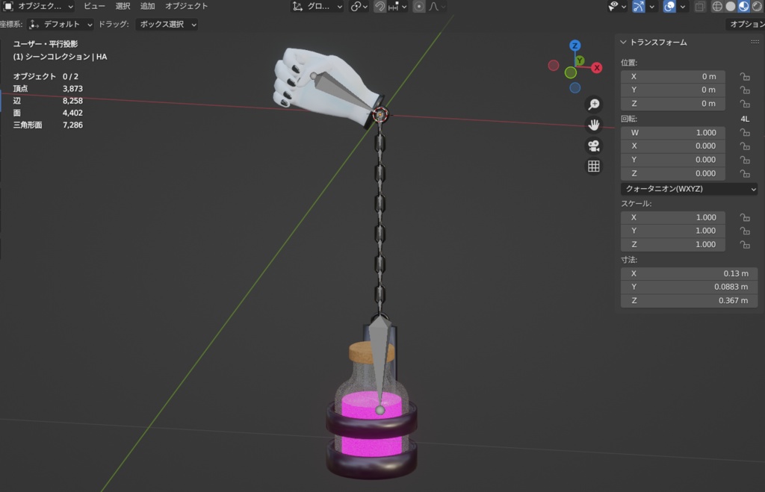The height and width of the screenshot is (492, 765).
Task: Toggle the 4L rotation lock button
Action: (x=745, y=119)
